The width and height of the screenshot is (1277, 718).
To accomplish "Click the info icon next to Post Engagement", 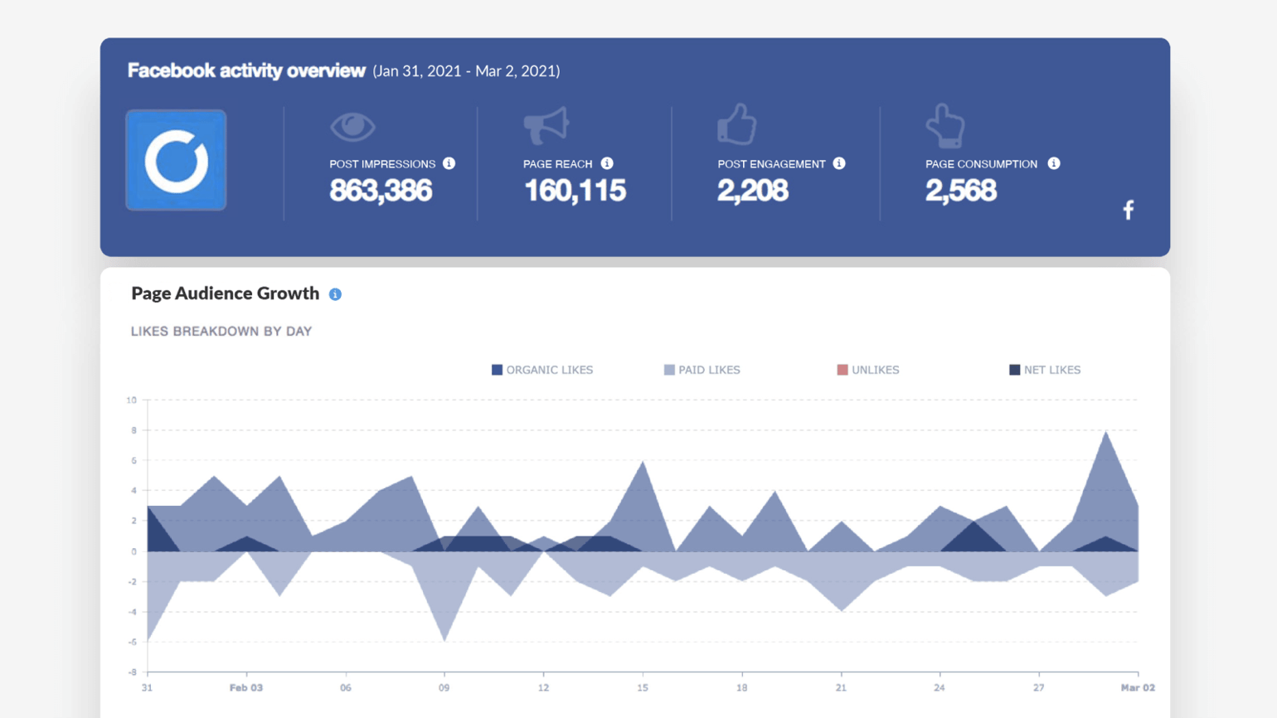I will (x=841, y=163).
